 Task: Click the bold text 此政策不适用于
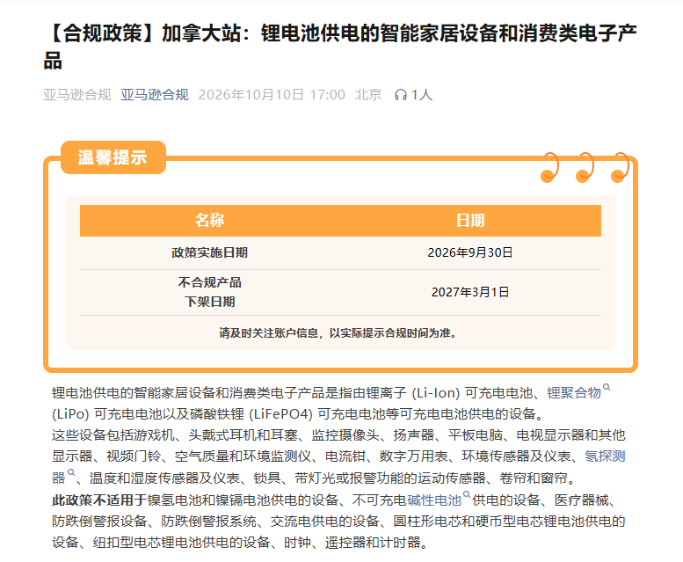point(98,500)
